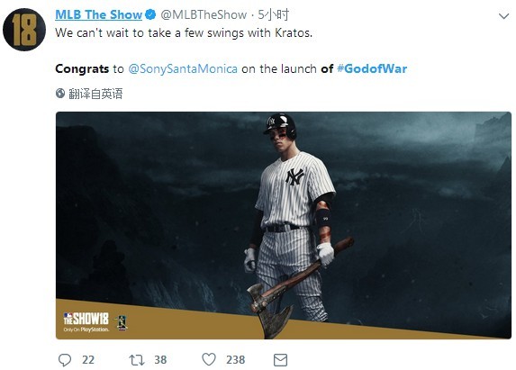The width and height of the screenshot is (516, 370).
Task: Like the tweet with the heart icon
Action: click(x=209, y=359)
